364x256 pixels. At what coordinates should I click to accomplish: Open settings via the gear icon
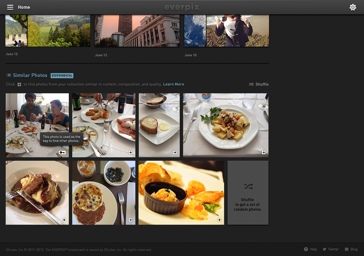(x=353, y=7)
